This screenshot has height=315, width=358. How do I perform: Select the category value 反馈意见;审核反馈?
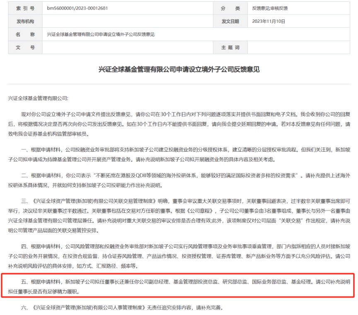click(270, 8)
